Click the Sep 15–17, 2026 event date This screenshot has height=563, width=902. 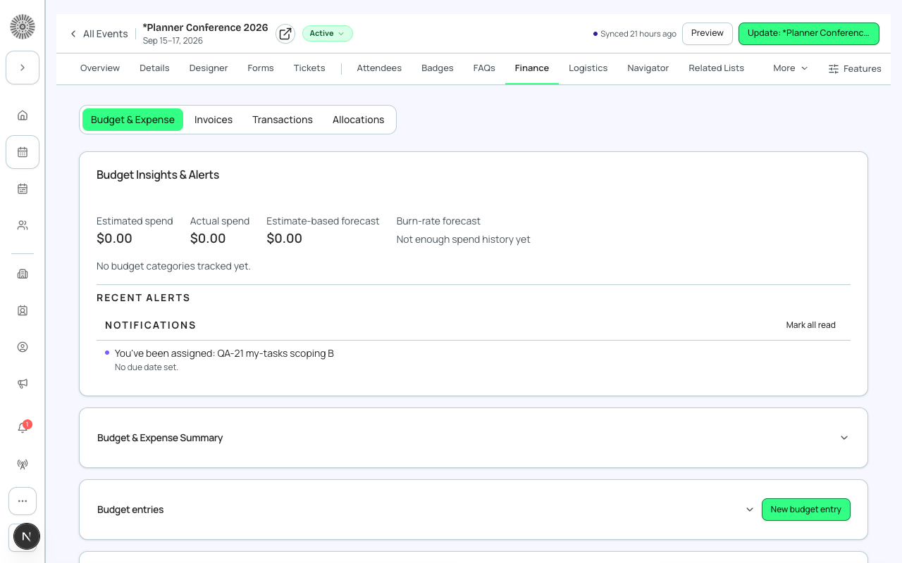(173, 41)
